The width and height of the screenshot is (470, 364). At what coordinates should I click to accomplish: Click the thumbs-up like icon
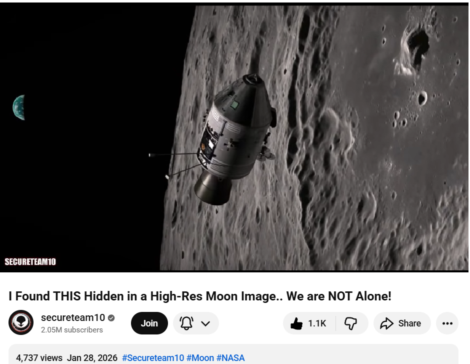click(296, 323)
